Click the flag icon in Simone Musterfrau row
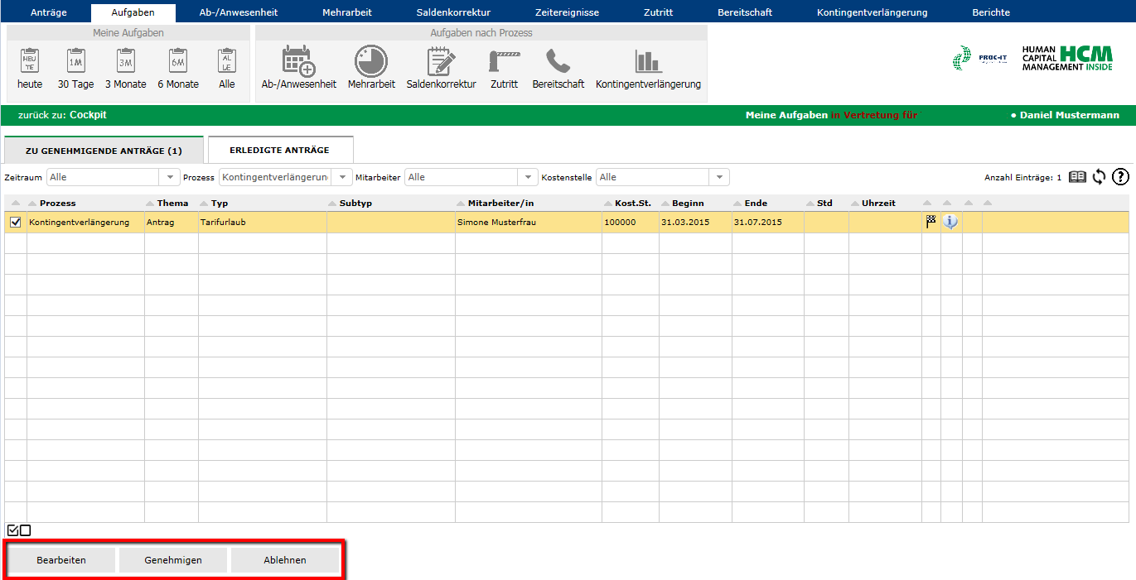 click(931, 222)
